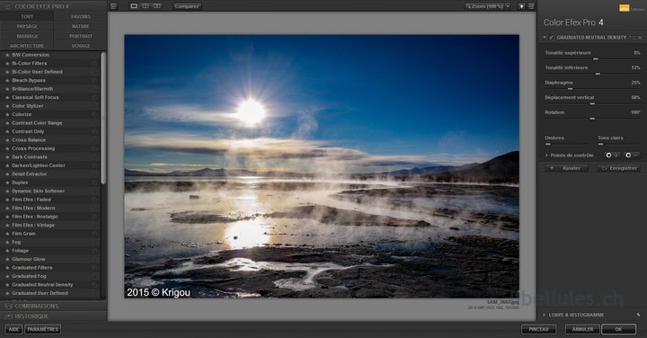Remove the Graduated Neutral Density filter with X
The width and height of the screenshot is (647, 338).
(640, 38)
